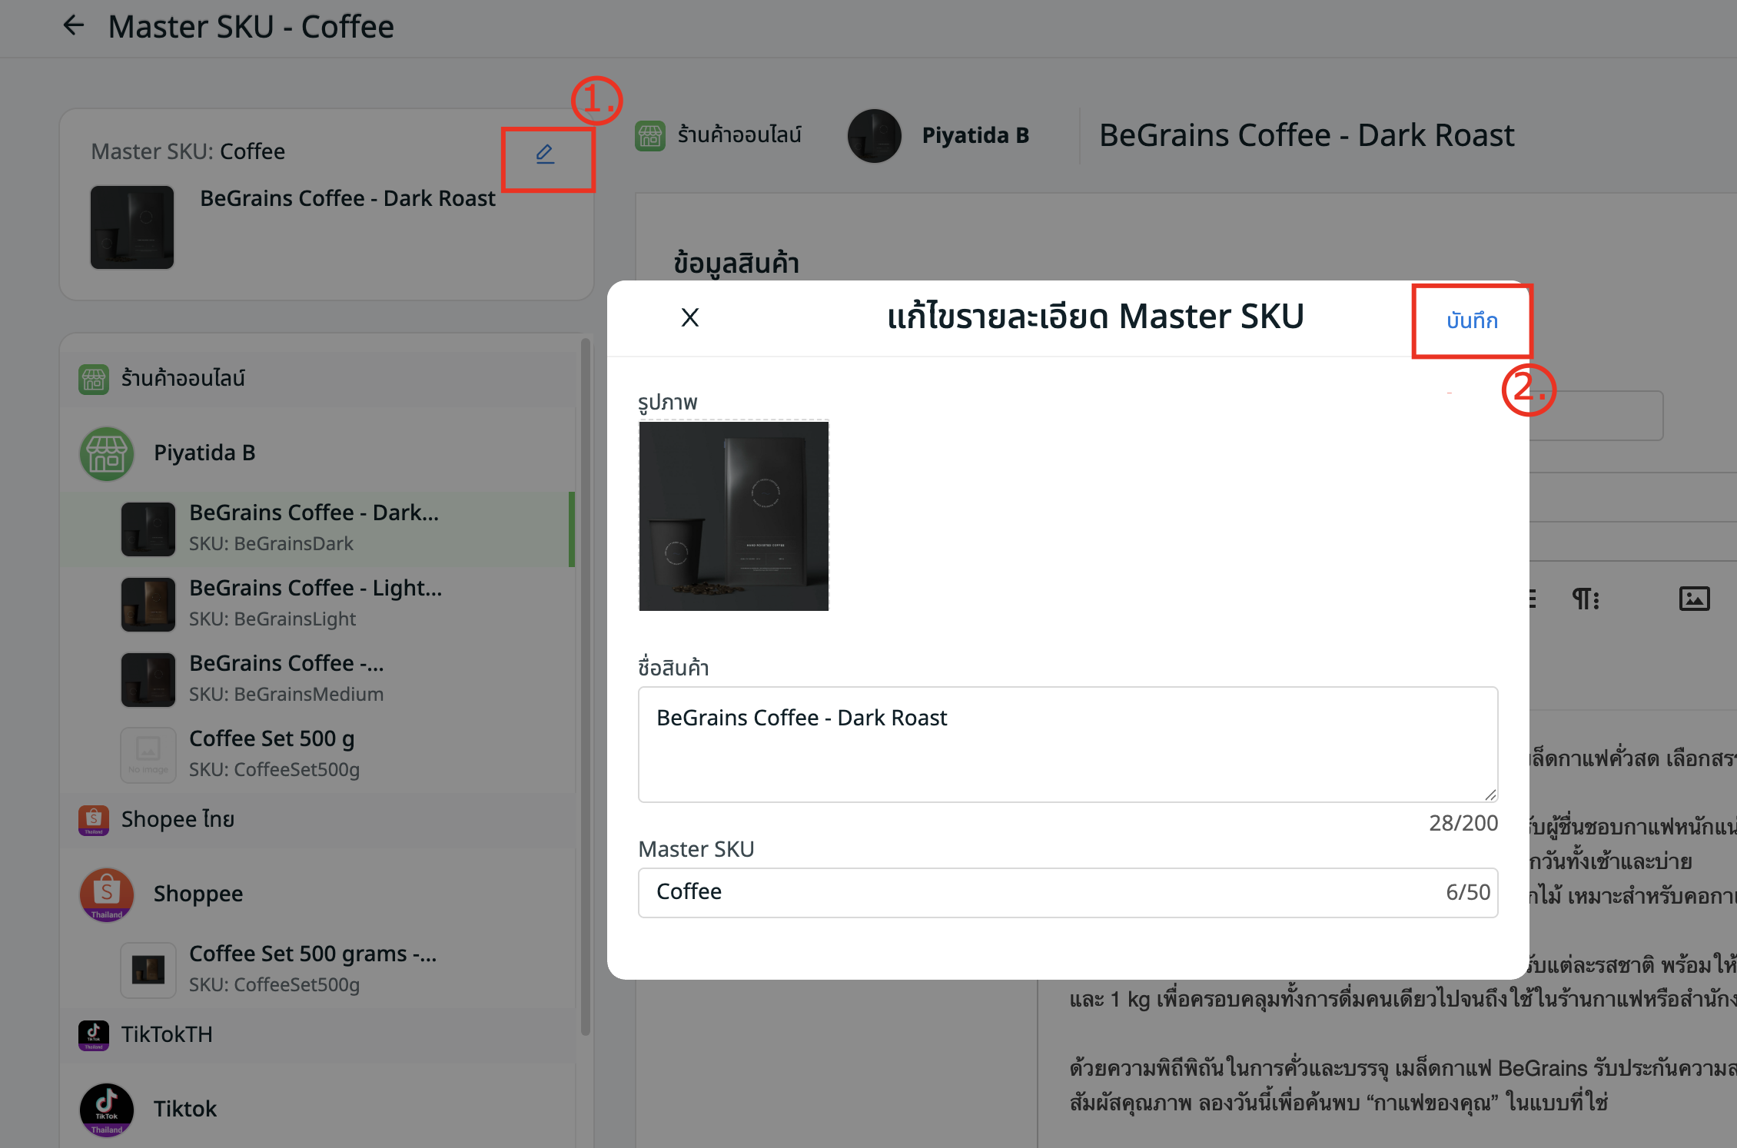Open the Coffee Set 500 grams Shopee item
Screen dimensions: 1737x1148
click(x=312, y=968)
